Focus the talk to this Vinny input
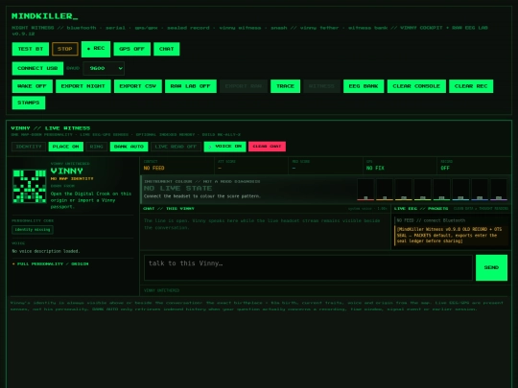This screenshot has height=388, width=518. click(308, 267)
